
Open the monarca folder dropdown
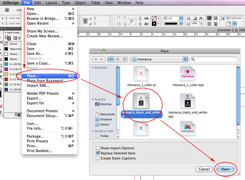(159, 59)
